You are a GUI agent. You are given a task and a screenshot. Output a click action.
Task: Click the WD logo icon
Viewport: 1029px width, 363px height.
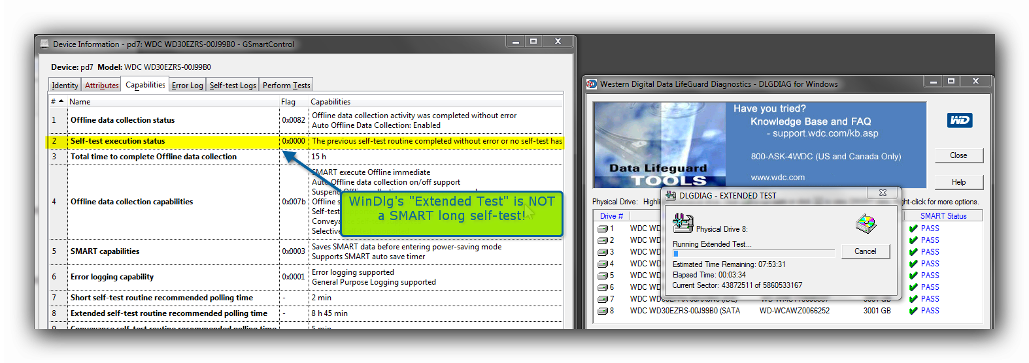point(960,120)
